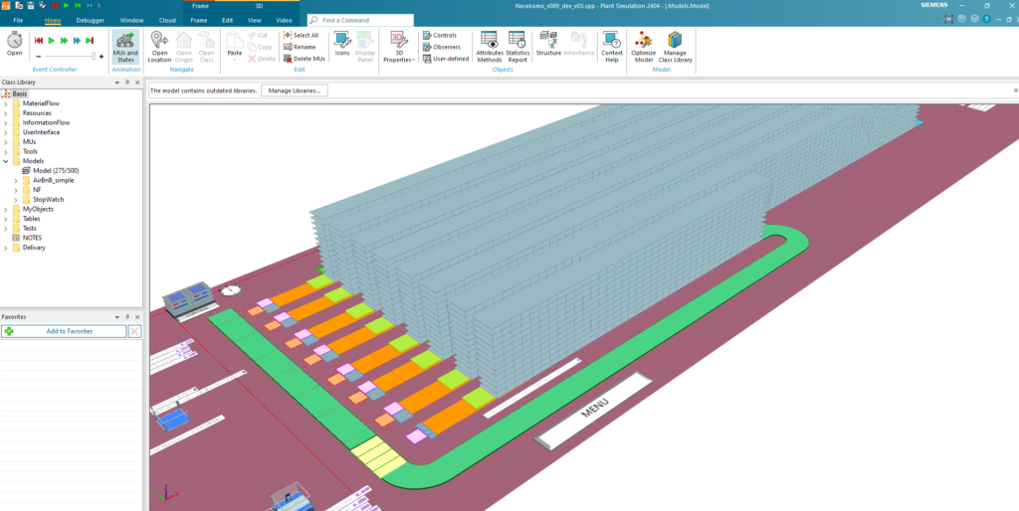
Task: Open the Statistics Report
Action: click(x=517, y=46)
